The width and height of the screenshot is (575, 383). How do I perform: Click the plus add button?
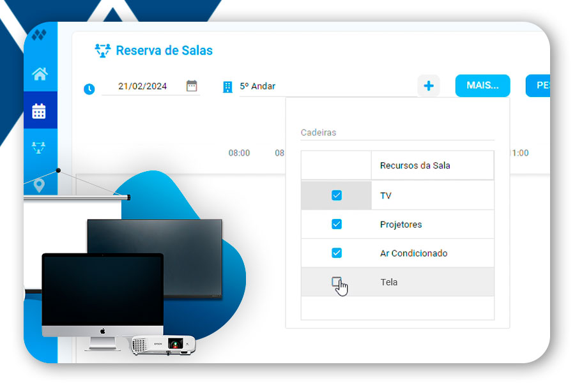[x=428, y=86]
